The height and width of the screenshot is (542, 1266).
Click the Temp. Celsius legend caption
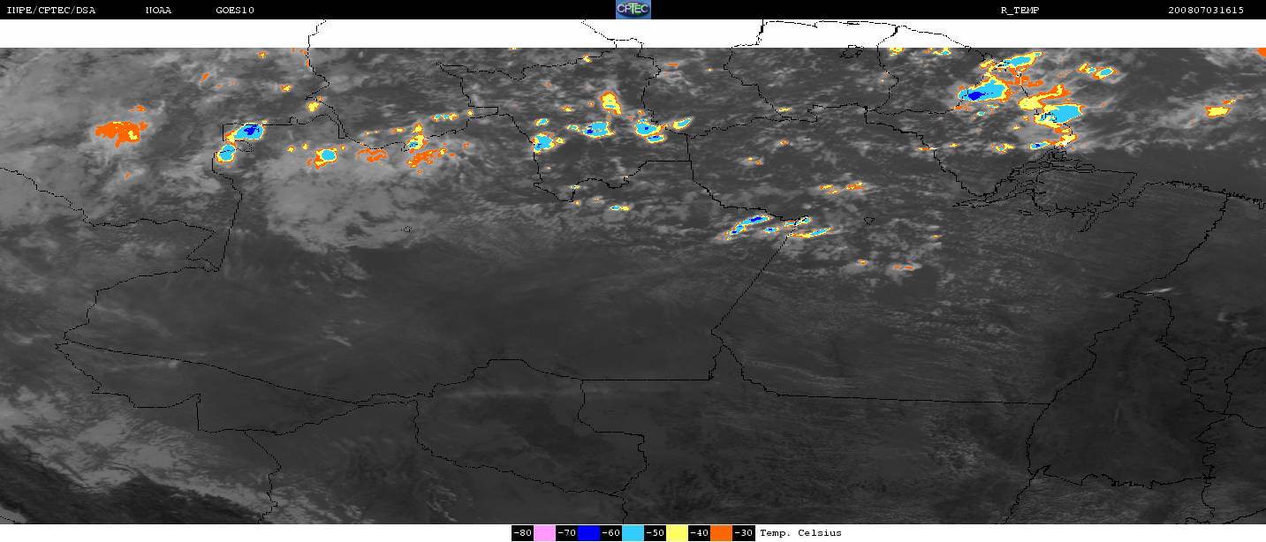tap(800, 533)
